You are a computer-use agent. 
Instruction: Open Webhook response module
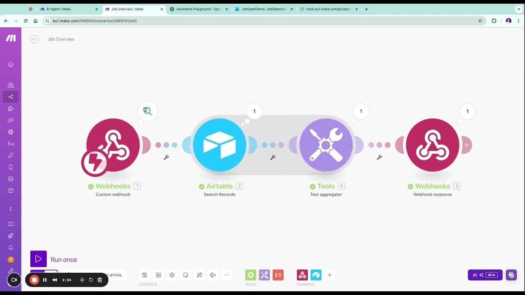point(433,145)
